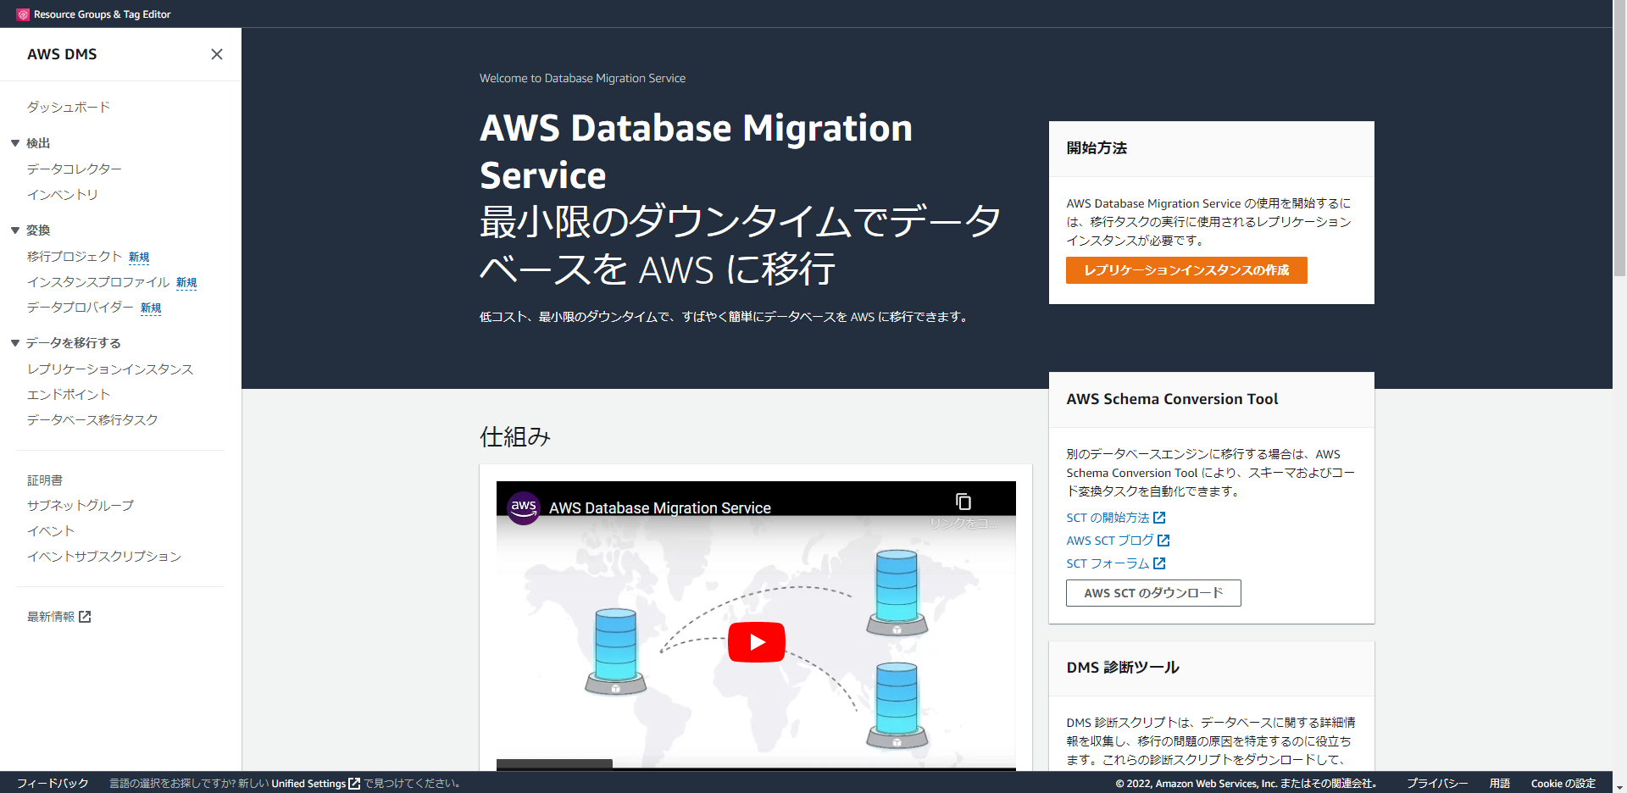The height and width of the screenshot is (793, 1627).
Task: Open 移行プロジェクト page
Action: [75, 257]
